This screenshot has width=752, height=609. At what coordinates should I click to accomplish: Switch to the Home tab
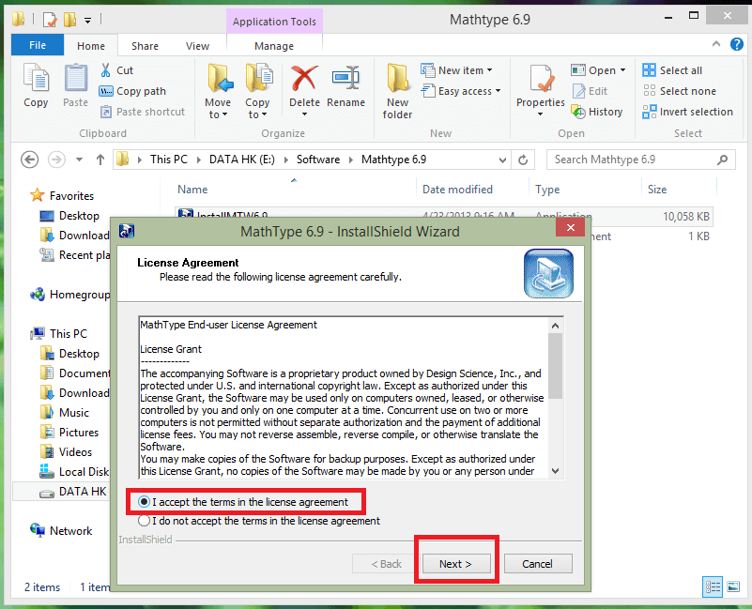tap(91, 46)
